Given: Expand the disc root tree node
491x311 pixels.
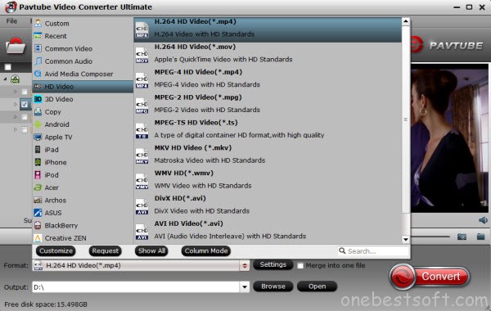Looking at the screenshot, I should click(x=6, y=79).
